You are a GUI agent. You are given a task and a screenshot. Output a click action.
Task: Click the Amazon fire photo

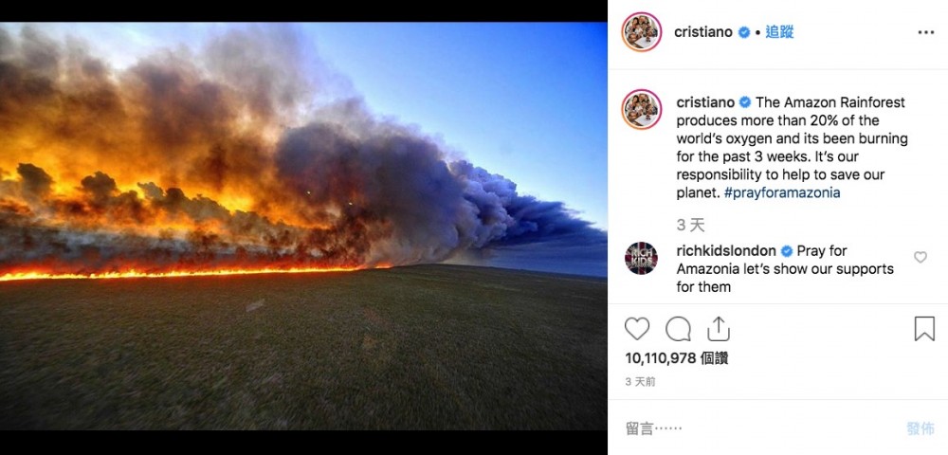[303, 227]
